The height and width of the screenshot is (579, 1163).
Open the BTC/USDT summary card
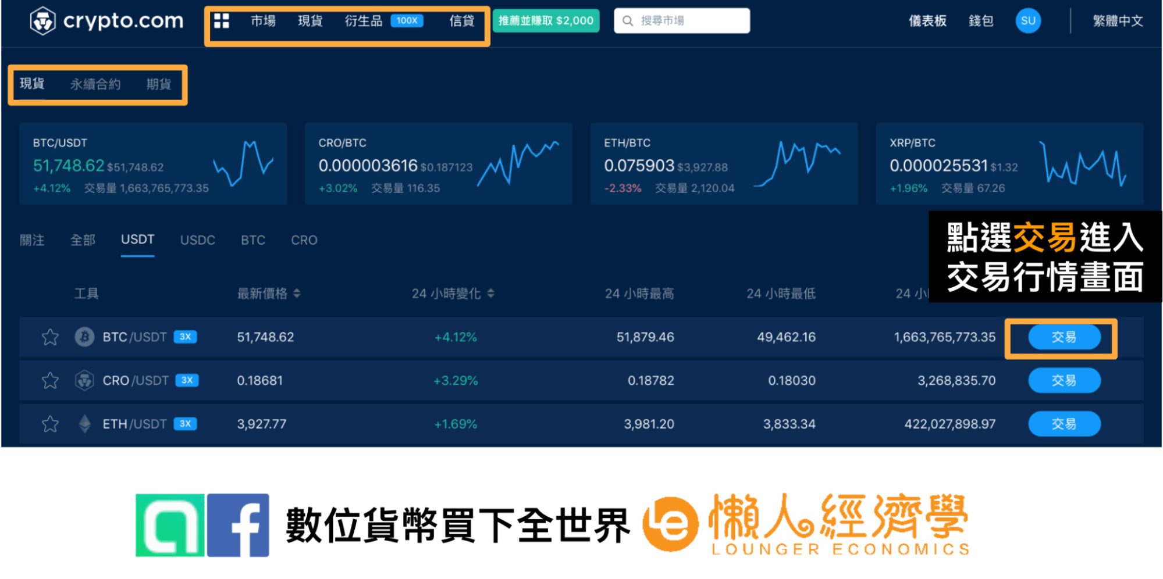tap(153, 163)
